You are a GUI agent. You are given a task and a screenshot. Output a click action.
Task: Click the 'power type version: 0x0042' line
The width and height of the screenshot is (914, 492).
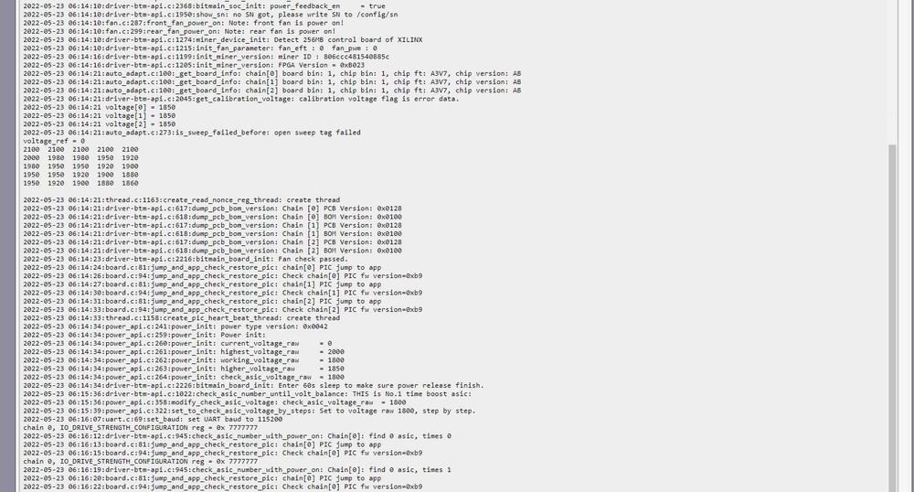[x=175, y=326]
